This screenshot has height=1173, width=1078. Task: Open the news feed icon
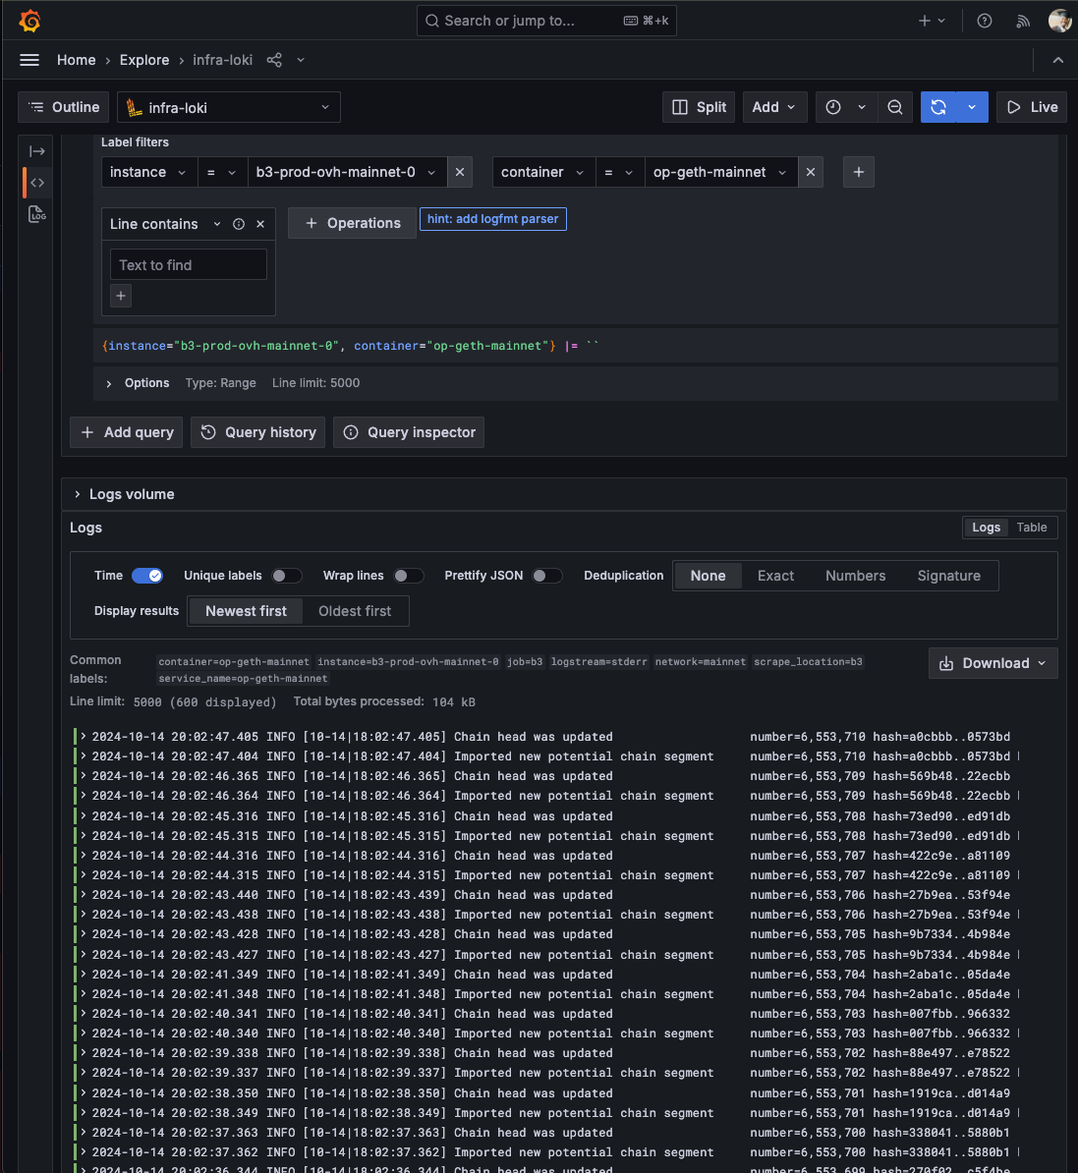1023,21
